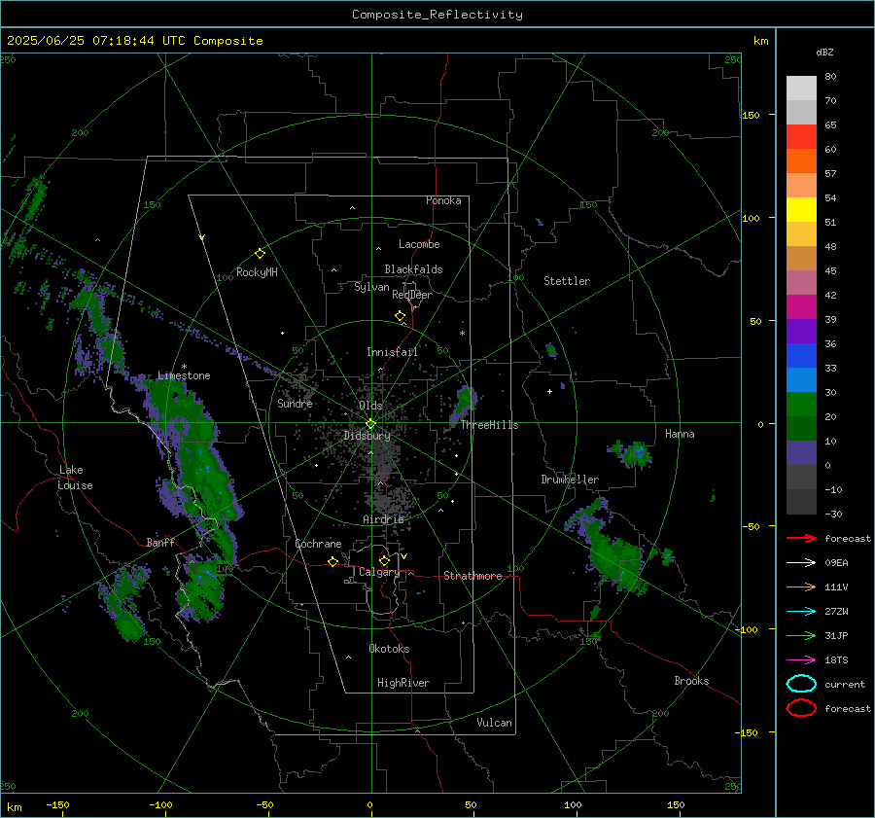Click the red 65-60 dBZ color swatch

coord(801,137)
